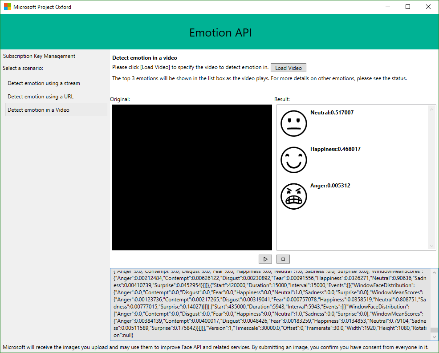The image size is (439, 353).
Task: Minimize the Microsoft Project Oxford window
Action: (x=388, y=7)
